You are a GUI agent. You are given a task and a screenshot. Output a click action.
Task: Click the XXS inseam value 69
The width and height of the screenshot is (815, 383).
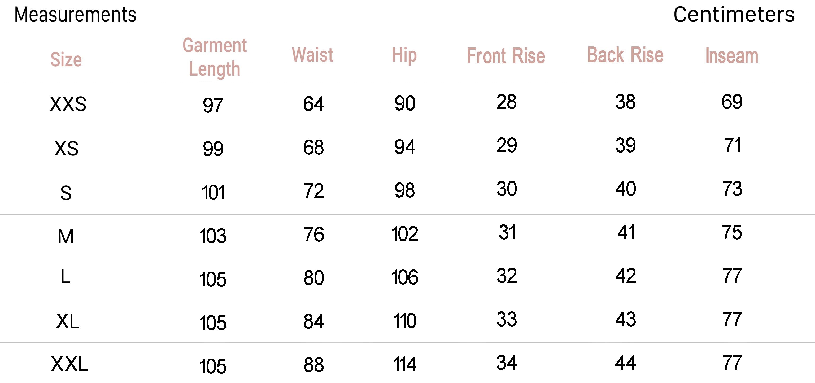tap(732, 102)
